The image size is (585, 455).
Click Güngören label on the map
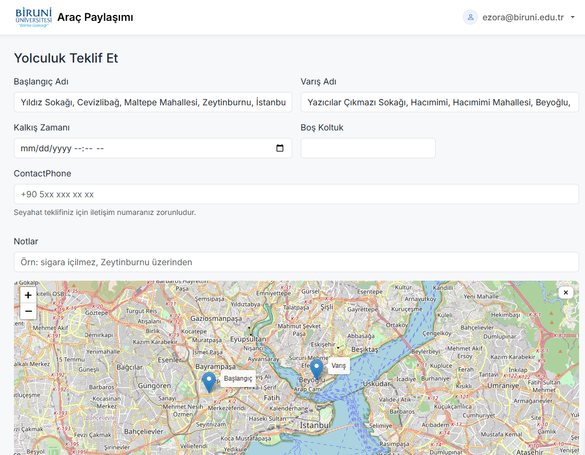(155, 385)
